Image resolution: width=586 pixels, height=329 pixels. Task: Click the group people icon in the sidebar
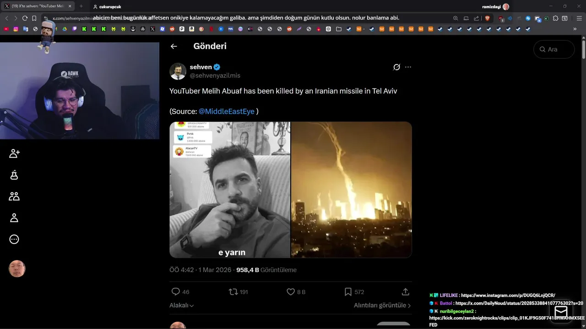[14, 196]
